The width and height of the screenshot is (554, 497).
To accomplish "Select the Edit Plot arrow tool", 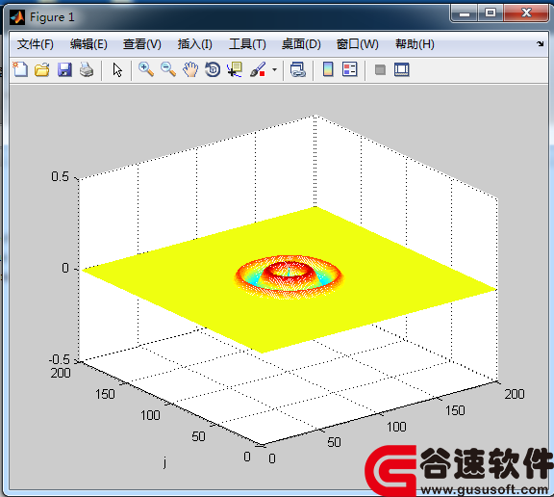I will (x=117, y=69).
